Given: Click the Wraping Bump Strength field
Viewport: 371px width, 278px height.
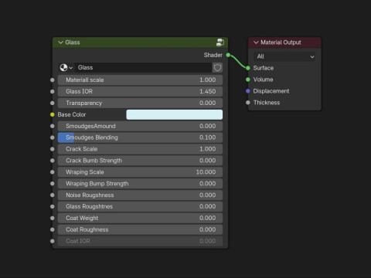Looking at the screenshot, I should coord(140,184).
